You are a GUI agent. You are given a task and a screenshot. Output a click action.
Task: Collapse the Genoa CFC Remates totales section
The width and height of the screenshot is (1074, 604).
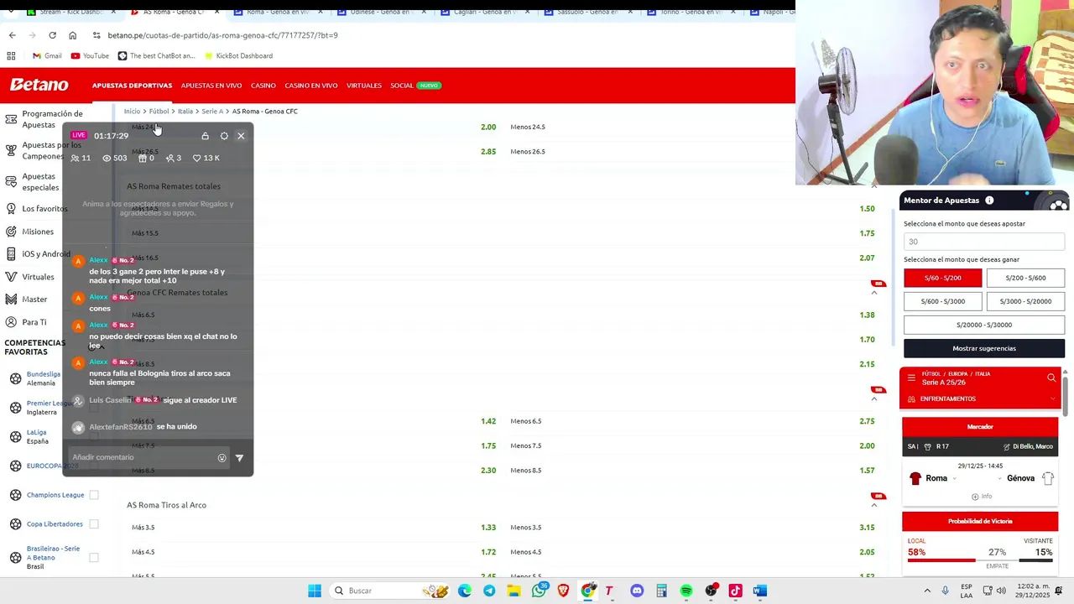874,293
